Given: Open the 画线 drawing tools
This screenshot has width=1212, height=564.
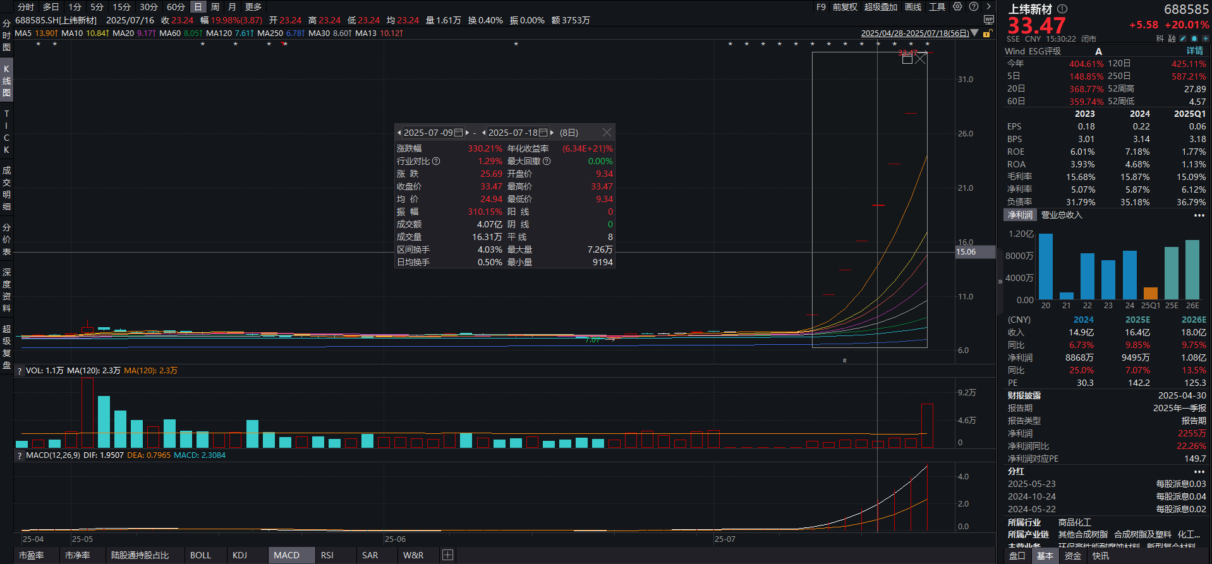Looking at the screenshot, I should point(913,7).
